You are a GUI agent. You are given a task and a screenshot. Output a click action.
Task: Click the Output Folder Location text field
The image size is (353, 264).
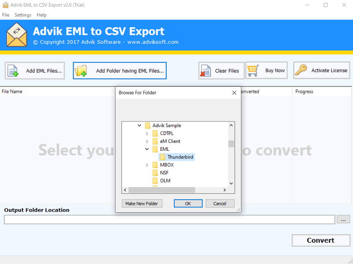click(169, 219)
